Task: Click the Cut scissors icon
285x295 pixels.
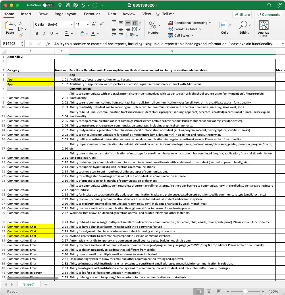Action: coord(21,23)
